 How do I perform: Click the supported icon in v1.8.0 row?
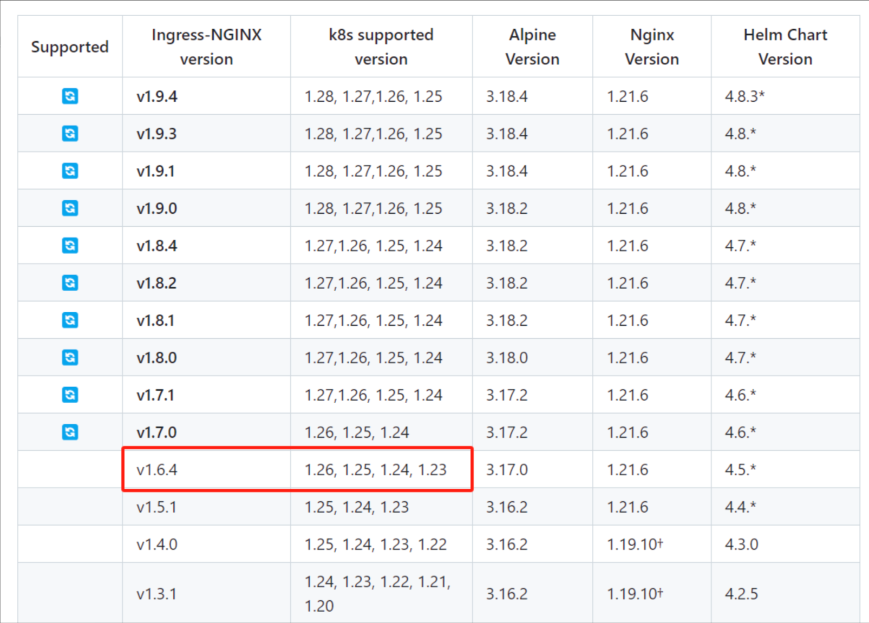pyautogui.click(x=70, y=358)
